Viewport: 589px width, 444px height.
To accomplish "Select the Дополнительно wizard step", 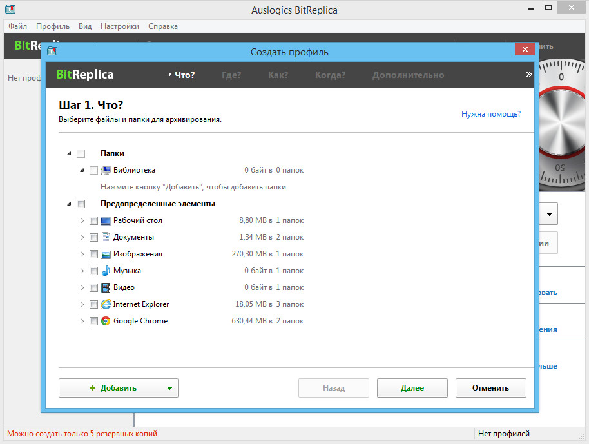I will click(x=409, y=75).
